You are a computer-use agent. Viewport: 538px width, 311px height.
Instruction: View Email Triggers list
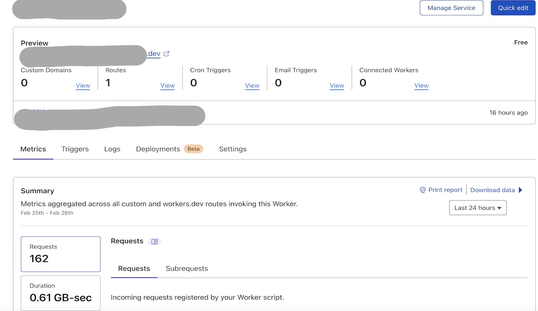tap(337, 85)
